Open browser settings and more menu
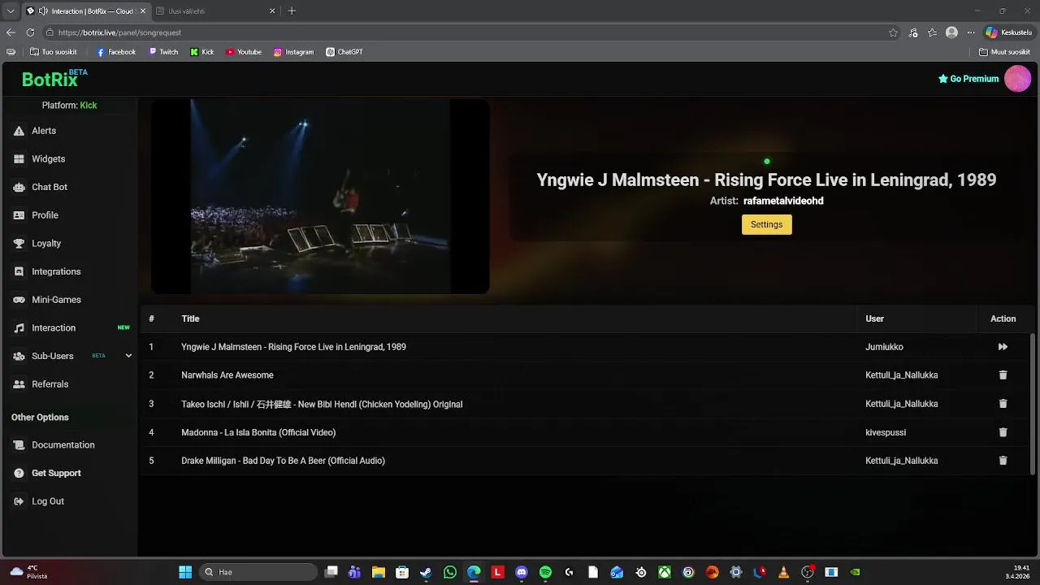This screenshot has height=585, width=1040. (971, 32)
